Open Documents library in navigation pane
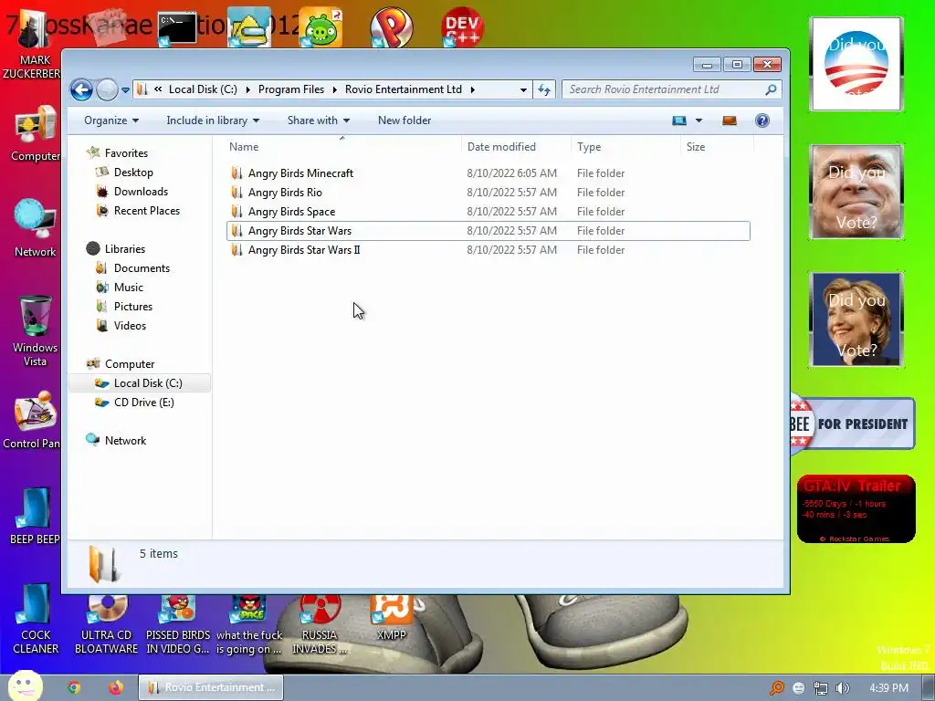 tap(142, 268)
